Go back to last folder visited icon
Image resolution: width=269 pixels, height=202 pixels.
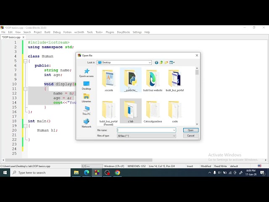(x=156, y=63)
